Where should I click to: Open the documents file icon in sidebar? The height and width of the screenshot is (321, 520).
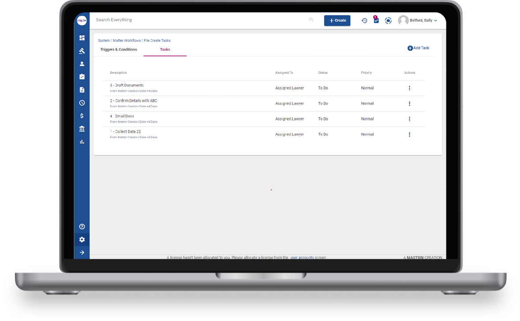click(82, 90)
